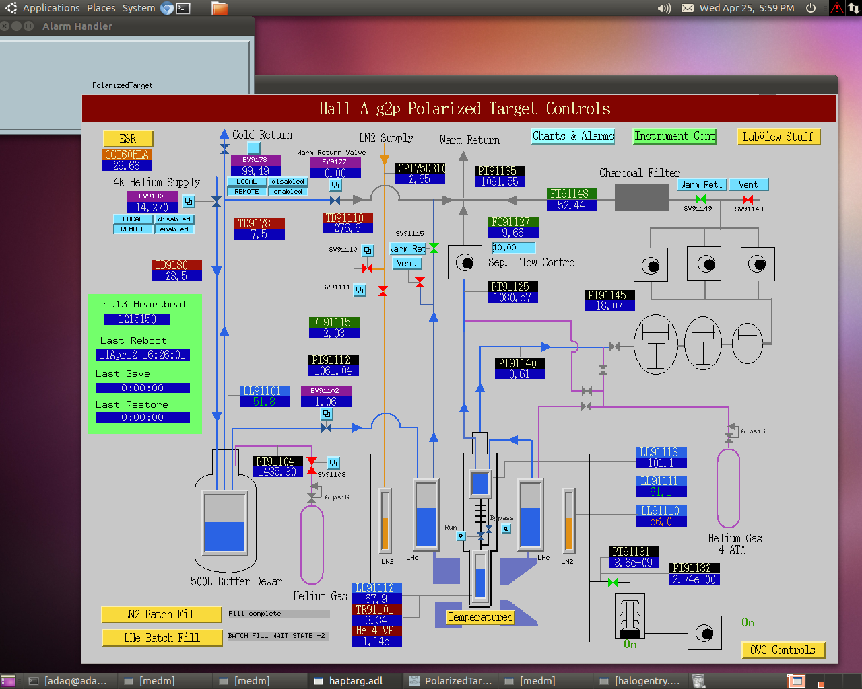862x689 pixels.
Task: Switch to haptarg.adl taskbar window
Action: (x=355, y=681)
